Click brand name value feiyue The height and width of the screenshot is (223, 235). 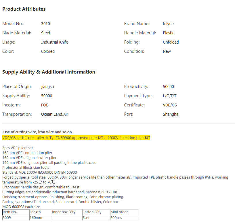[168, 24]
